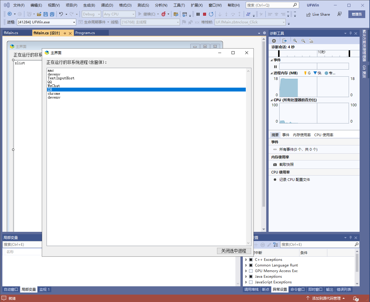Stop debugging with the red square
This screenshot has height=302, width=370.
(x=205, y=14)
